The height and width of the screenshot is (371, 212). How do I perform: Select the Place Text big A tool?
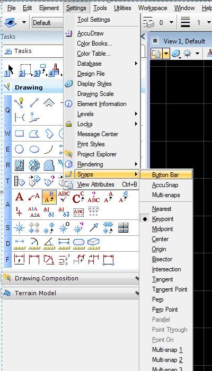point(20,197)
